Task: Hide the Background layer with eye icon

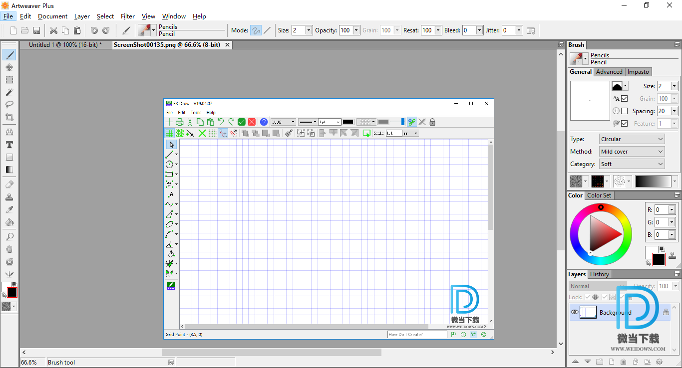Action: (x=575, y=313)
